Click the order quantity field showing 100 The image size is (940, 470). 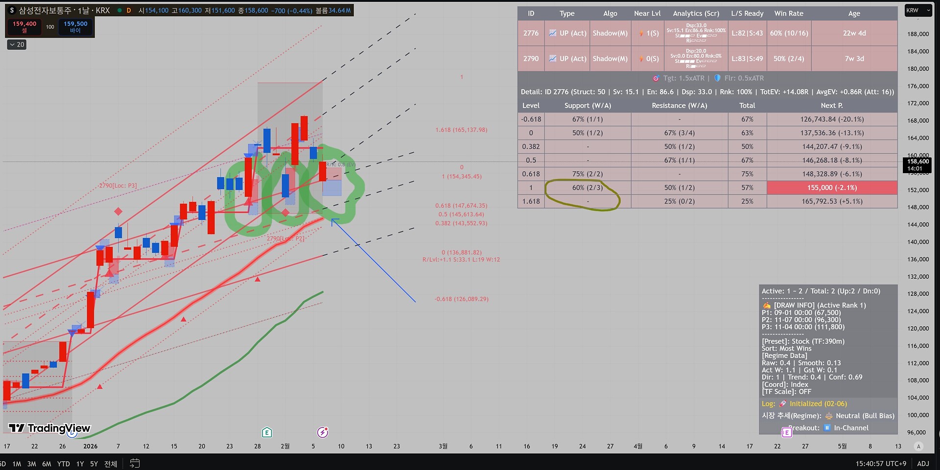[50, 27]
